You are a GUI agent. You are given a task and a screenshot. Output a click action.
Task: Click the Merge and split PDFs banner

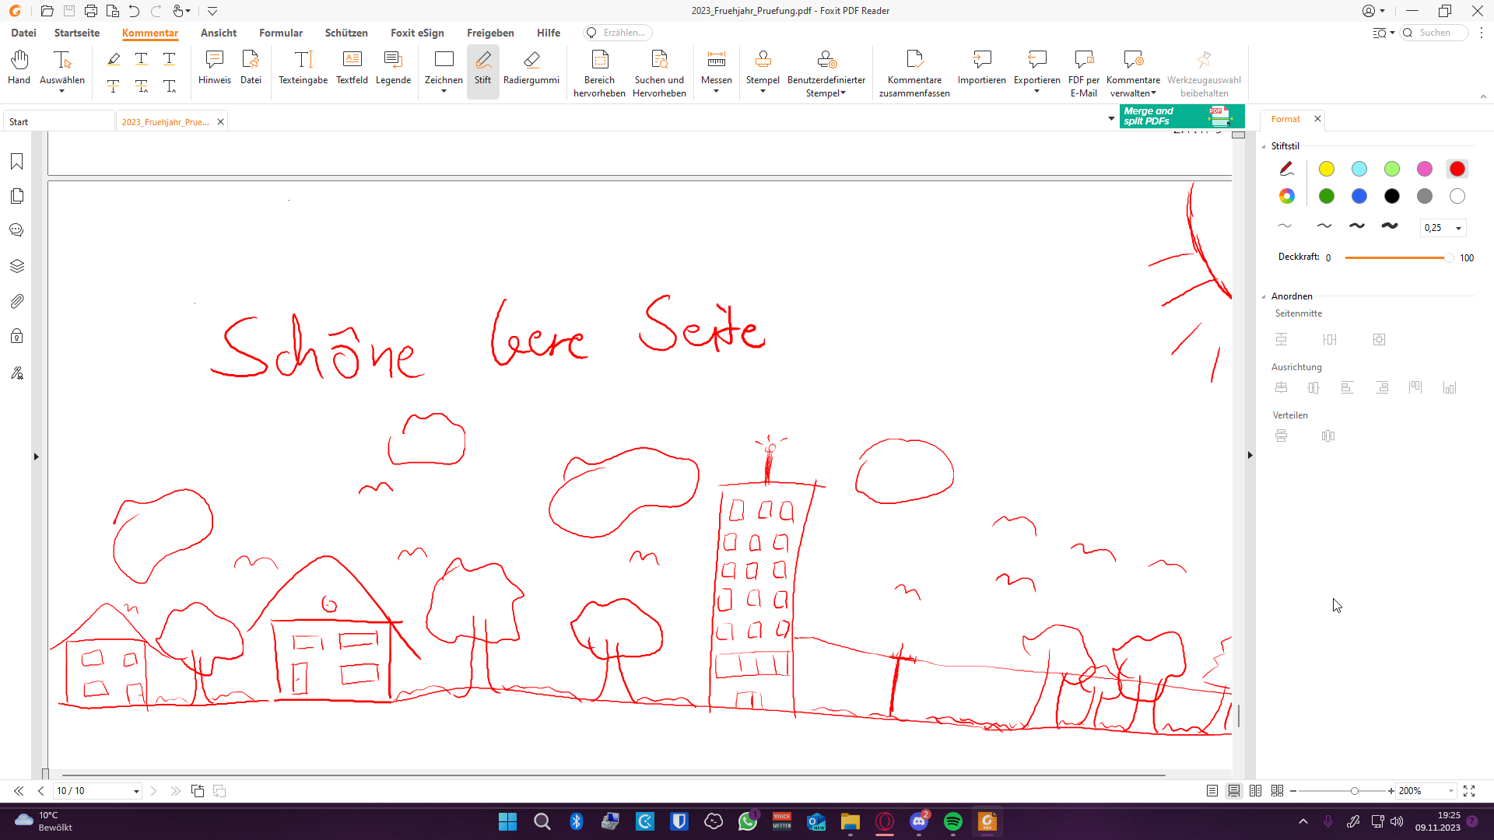click(x=1181, y=117)
